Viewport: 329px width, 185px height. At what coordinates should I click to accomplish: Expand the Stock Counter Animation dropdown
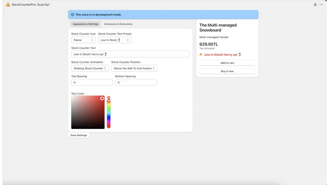point(90,68)
